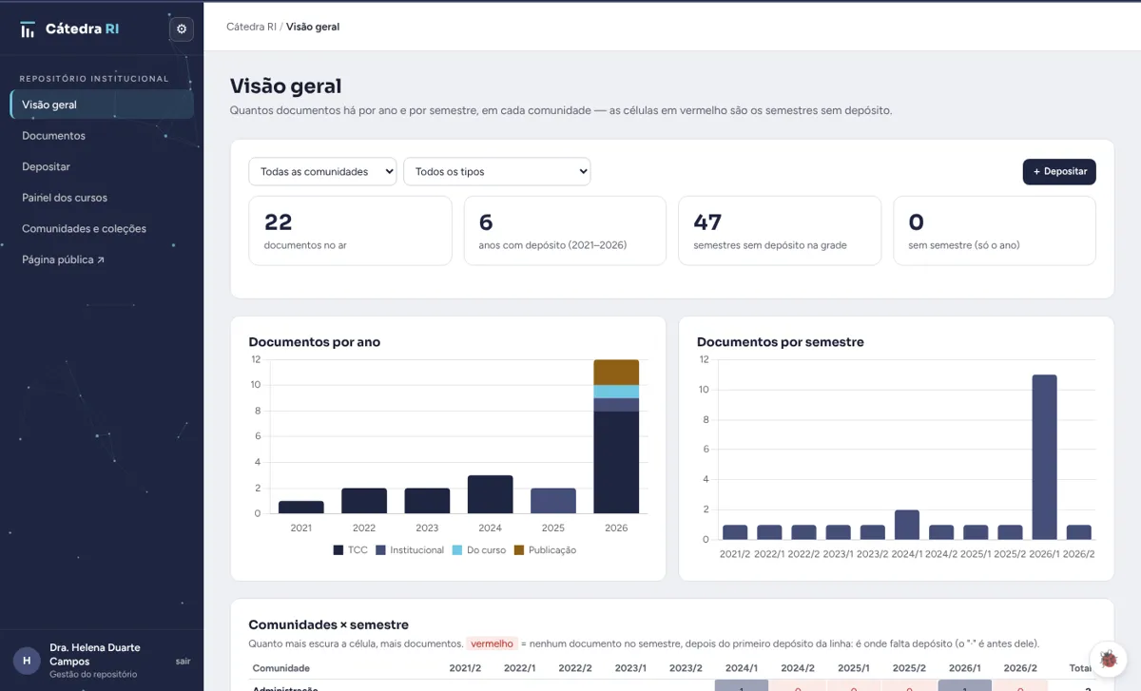Click the 2026/2 column header in the table
Screen dimensions: 1141x691
tap(1020, 668)
